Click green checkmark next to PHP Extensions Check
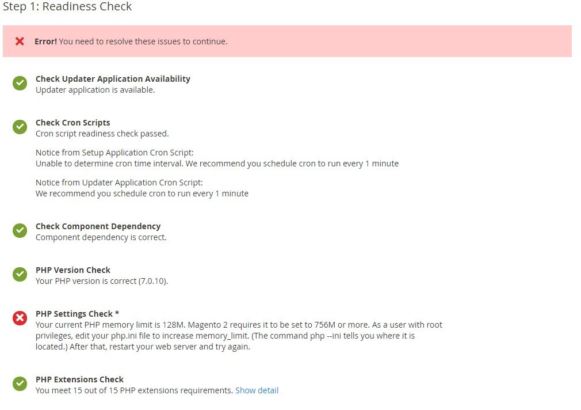This screenshot has width=581, height=410. click(x=20, y=384)
